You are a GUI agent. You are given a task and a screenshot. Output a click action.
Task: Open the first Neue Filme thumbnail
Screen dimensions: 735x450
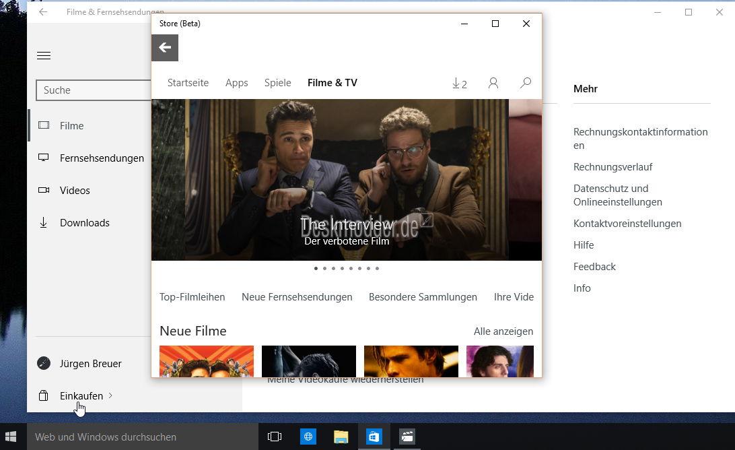[x=206, y=361]
